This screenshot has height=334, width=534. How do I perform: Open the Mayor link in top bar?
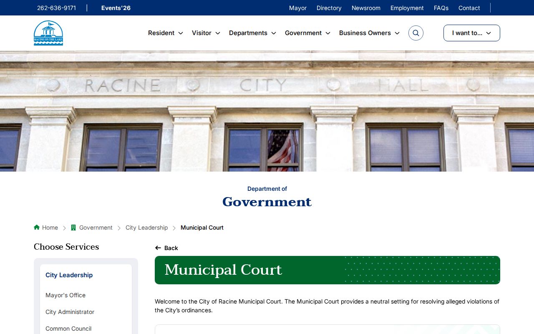(x=298, y=8)
